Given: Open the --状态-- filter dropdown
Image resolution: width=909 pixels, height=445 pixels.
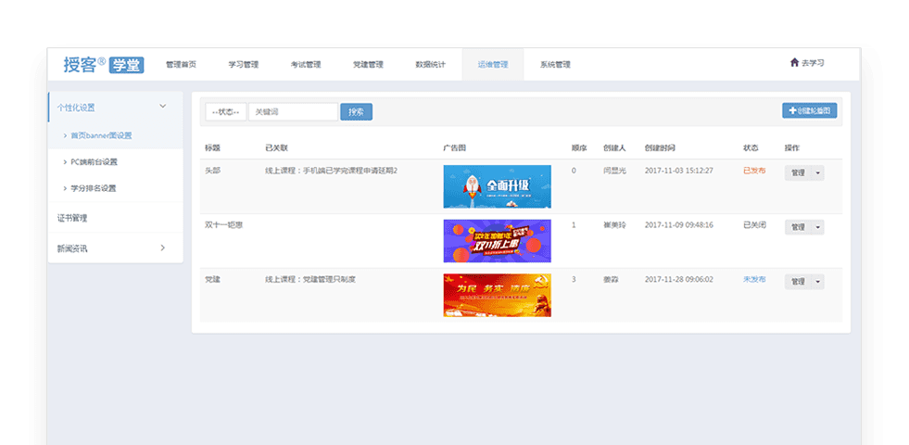Looking at the screenshot, I should [226, 112].
